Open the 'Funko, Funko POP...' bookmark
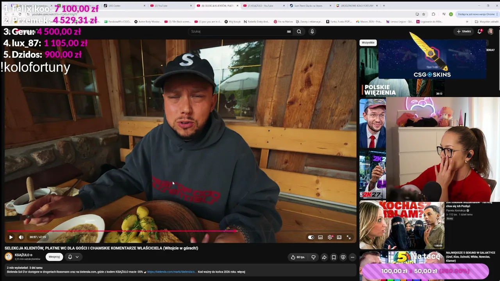500x281 pixels. point(338,22)
